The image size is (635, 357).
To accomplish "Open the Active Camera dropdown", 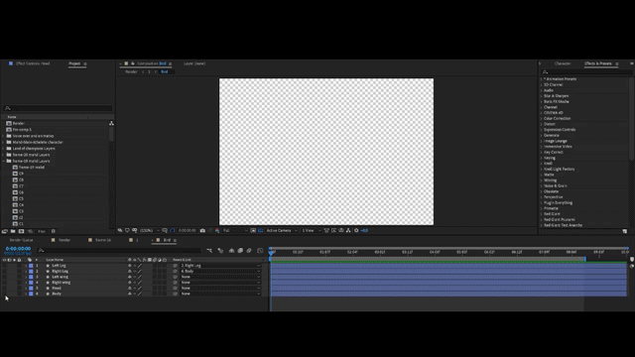I will 282,230.
